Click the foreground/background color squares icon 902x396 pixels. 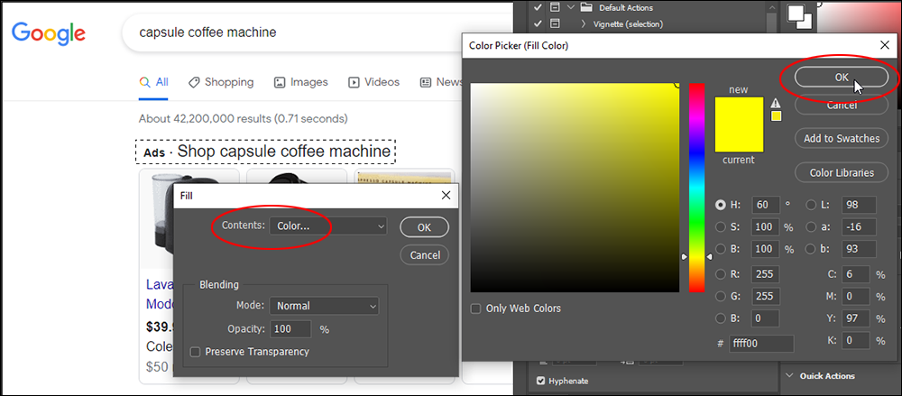click(799, 17)
